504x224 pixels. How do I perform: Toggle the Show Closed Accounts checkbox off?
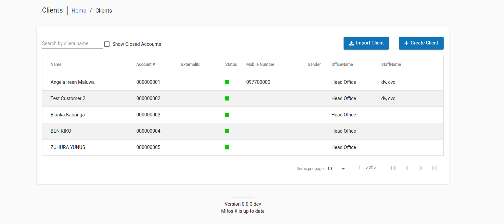107,44
